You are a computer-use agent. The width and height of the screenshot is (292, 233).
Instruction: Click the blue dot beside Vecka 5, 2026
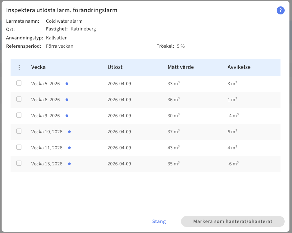67,84
